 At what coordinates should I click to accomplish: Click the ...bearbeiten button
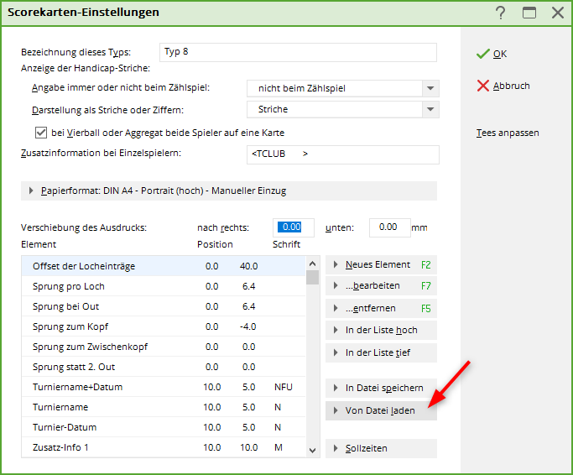(380, 286)
